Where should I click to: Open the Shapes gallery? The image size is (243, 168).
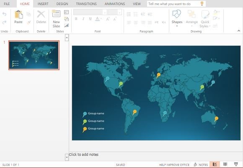click(177, 18)
